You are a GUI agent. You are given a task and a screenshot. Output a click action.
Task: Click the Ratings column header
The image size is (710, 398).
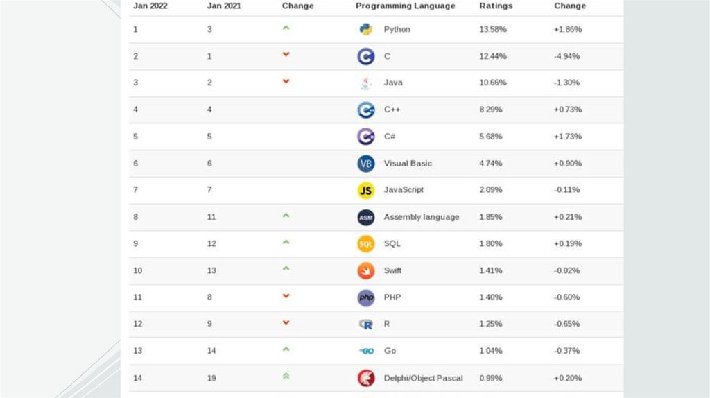tap(496, 6)
